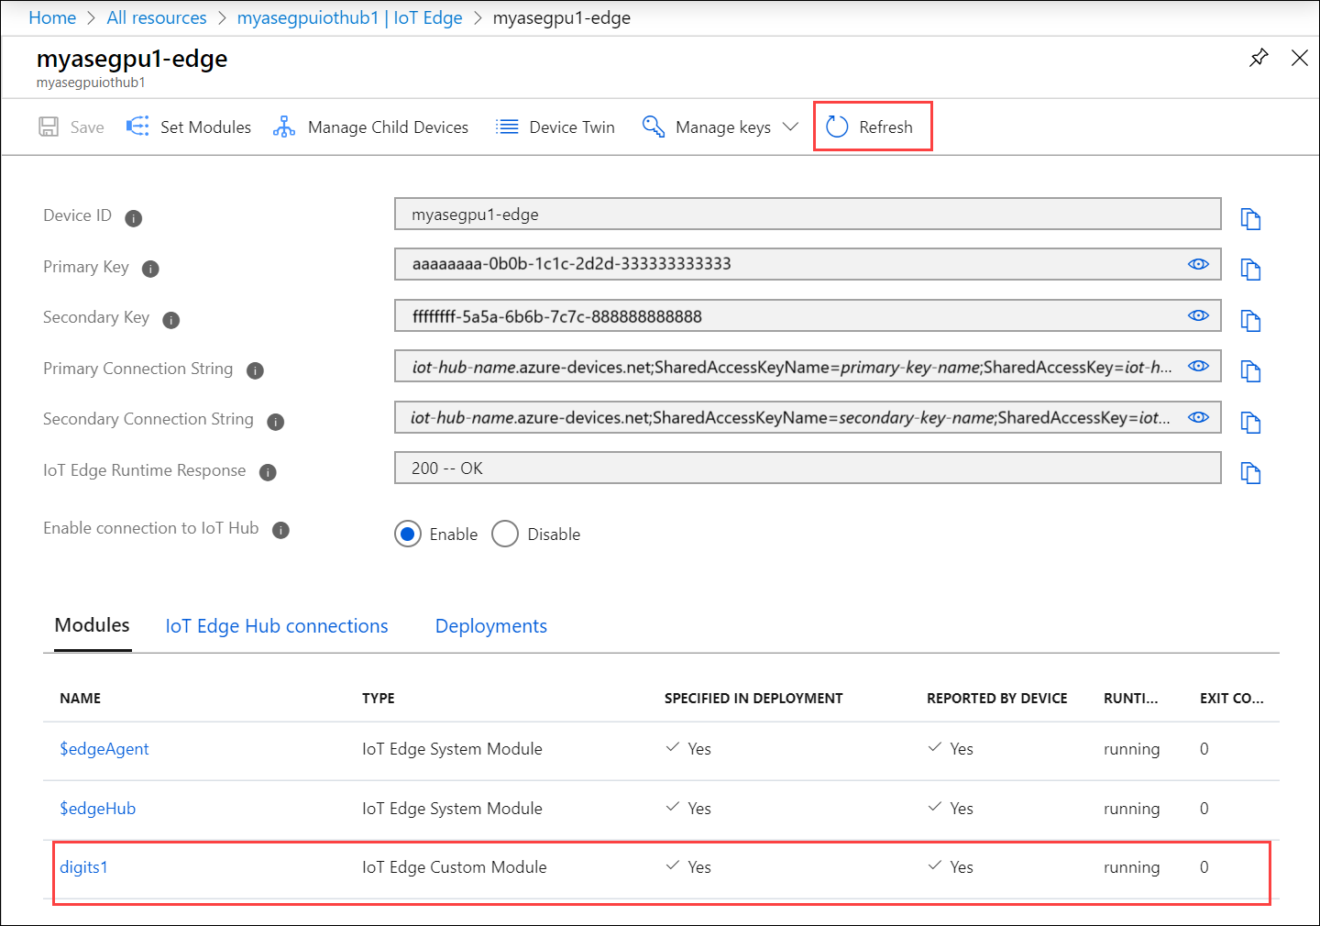Viewport: 1320px width, 926px height.
Task: Copy the Primary Connection String
Action: coord(1250,371)
